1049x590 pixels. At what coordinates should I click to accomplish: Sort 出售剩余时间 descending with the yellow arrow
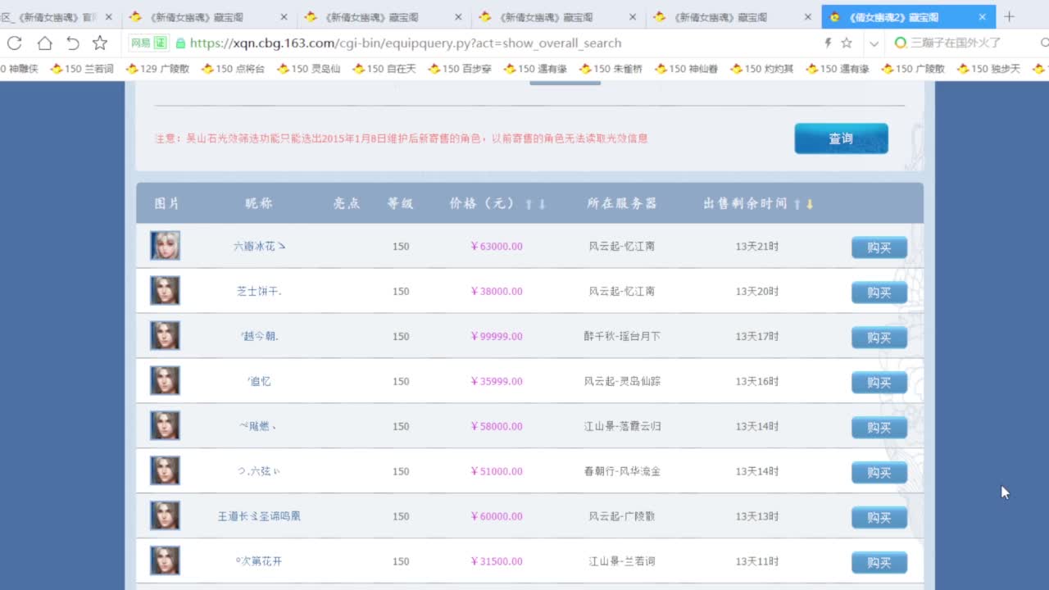point(811,203)
